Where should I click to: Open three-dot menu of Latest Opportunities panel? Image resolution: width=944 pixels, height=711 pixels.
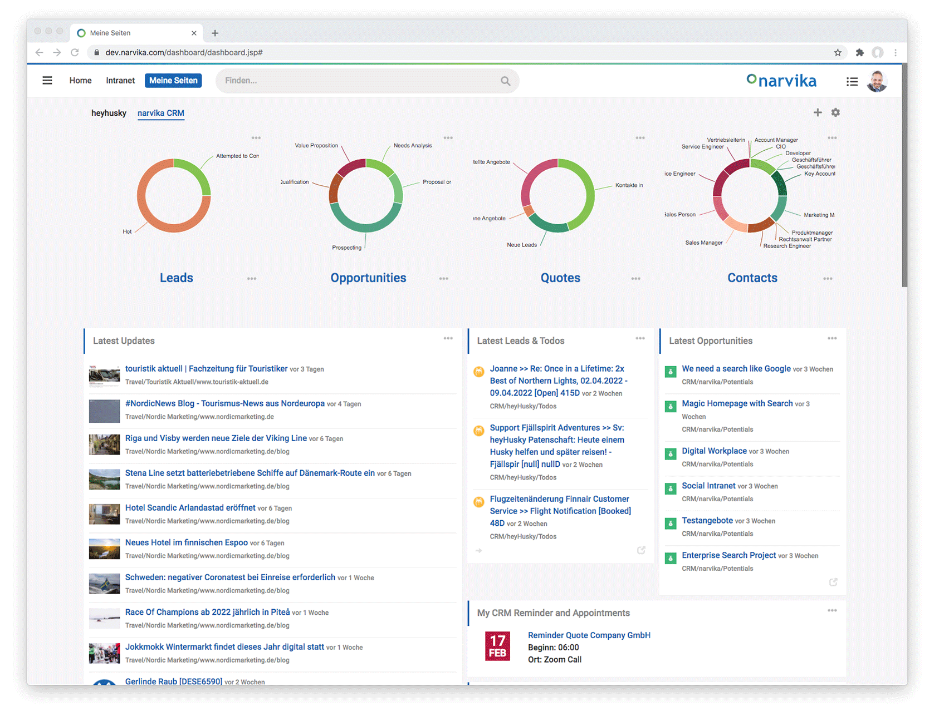click(832, 338)
